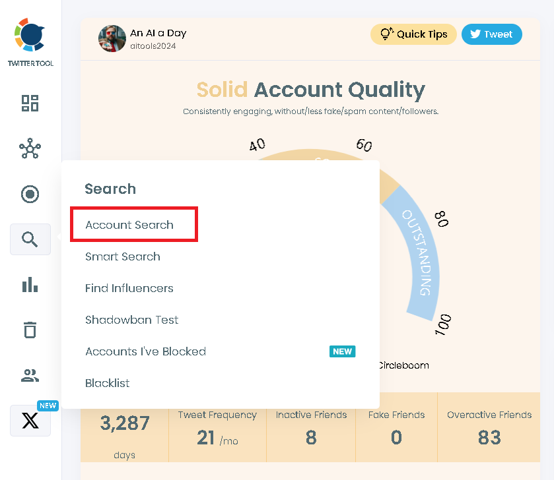
Task: Click the lightbulb icon inside Quick Tips
Action: click(386, 34)
